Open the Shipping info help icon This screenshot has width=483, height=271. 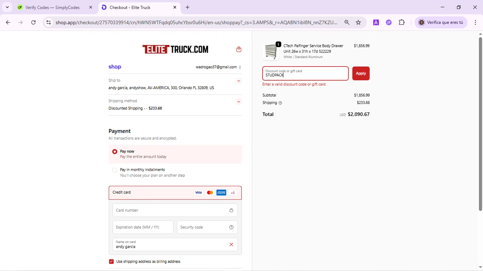tap(280, 103)
